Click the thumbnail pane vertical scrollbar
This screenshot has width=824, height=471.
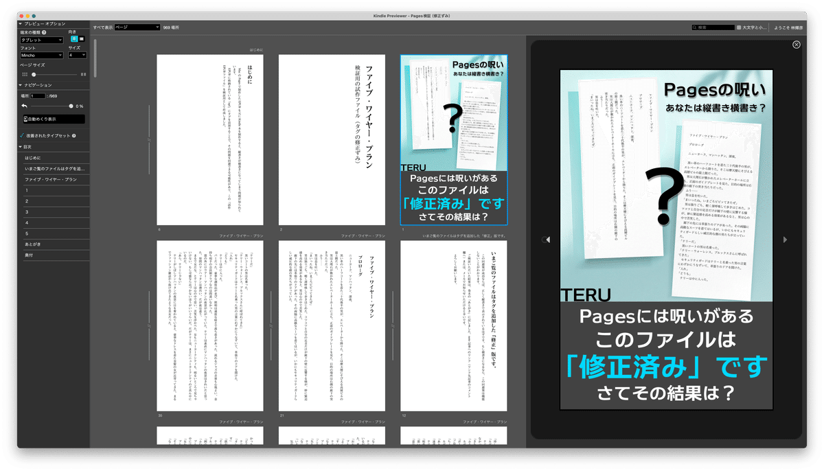(95, 58)
